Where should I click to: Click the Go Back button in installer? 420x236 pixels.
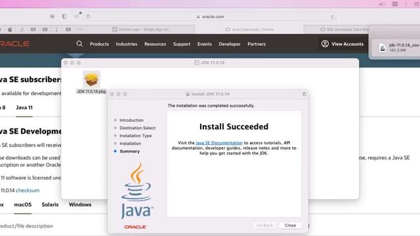tap(264, 226)
